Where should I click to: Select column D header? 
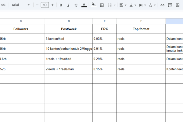coord(69,21)
